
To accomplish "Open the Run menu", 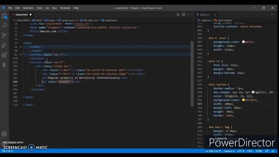I will coord(54,8).
